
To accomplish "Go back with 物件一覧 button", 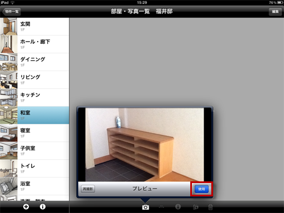I will (12, 12).
